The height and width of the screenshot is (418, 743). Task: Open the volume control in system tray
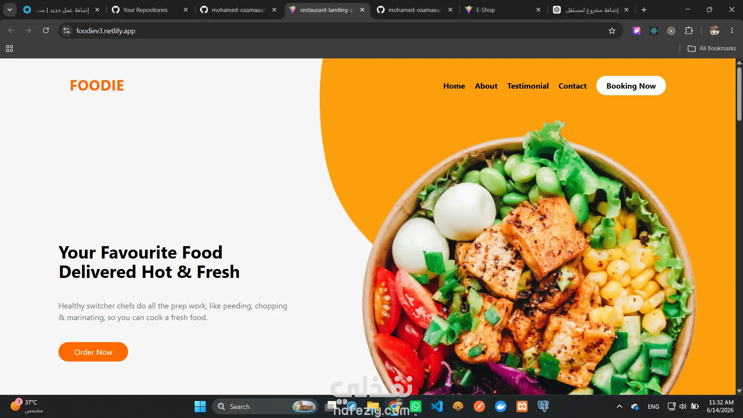683,406
